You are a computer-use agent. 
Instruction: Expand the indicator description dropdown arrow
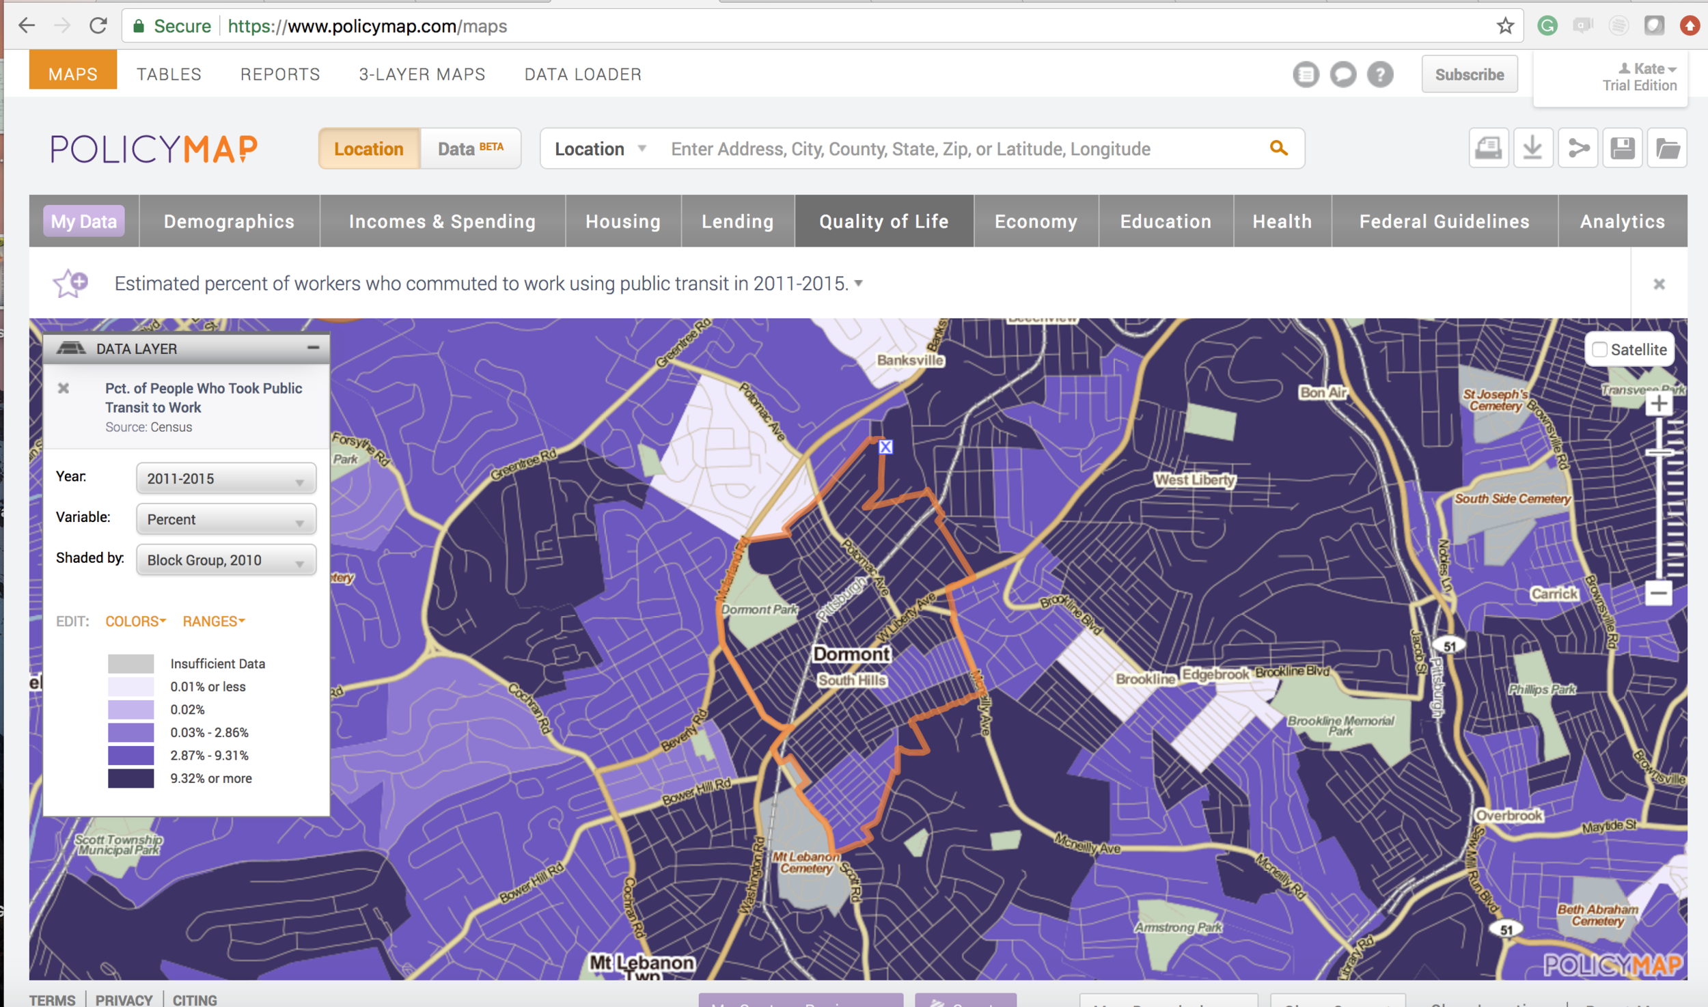(x=859, y=283)
